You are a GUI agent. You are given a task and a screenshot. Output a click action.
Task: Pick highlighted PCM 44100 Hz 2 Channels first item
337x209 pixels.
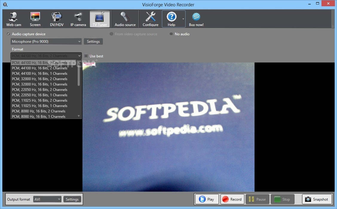coord(44,62)
